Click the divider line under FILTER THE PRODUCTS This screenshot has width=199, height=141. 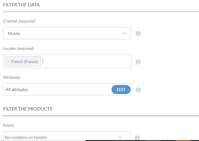point(101,116)
